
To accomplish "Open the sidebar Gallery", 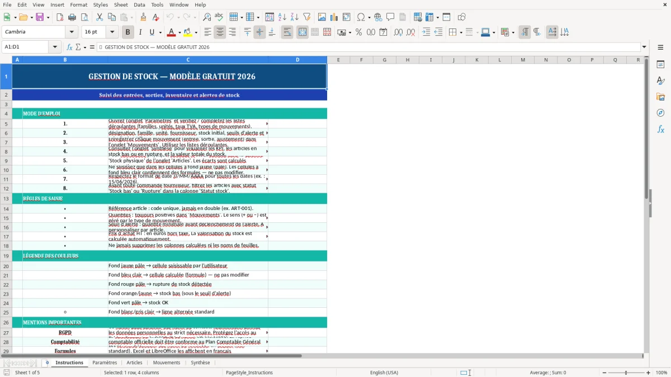I will point(660,97).
